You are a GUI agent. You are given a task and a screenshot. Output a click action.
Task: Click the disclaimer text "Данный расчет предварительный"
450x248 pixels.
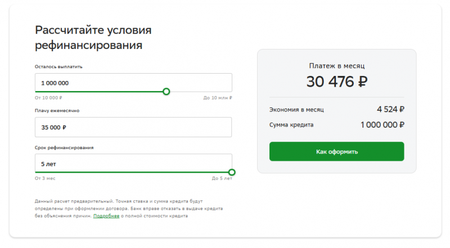pos(73,201)
